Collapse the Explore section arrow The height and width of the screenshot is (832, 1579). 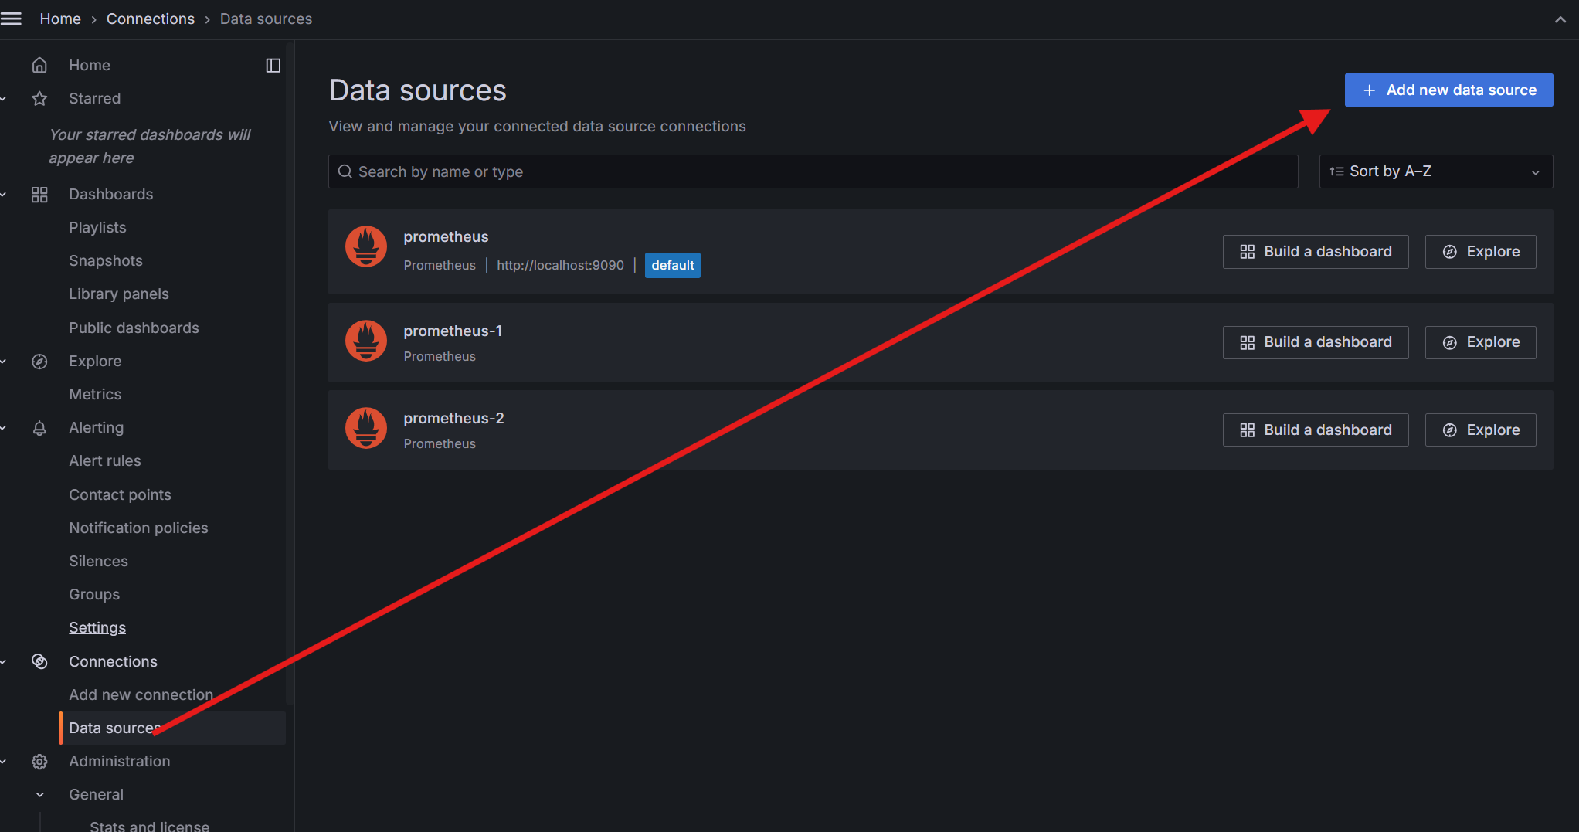[4, 361]
